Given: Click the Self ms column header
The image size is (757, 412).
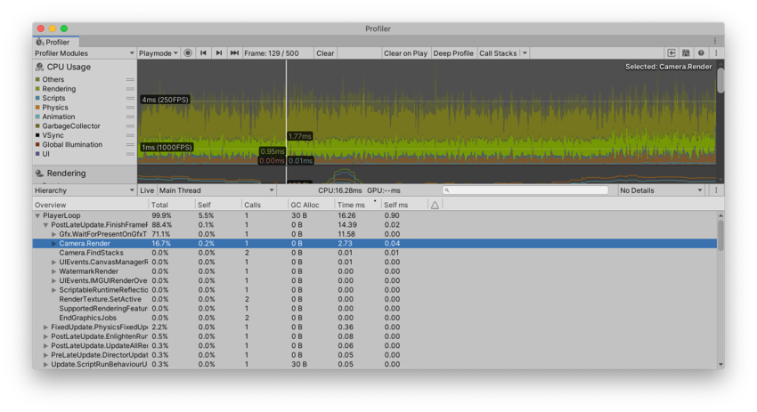Looking at the screenshot, I should tap(404, 205).
